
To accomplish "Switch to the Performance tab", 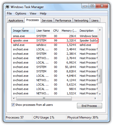I will coord(63,20).
